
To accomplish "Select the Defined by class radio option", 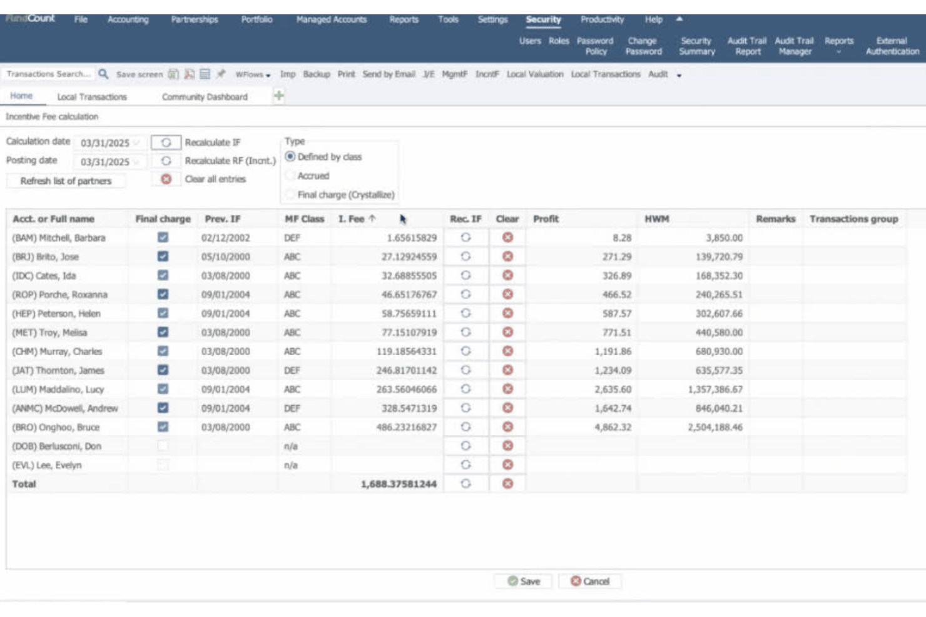I will [x=290, y=156].
